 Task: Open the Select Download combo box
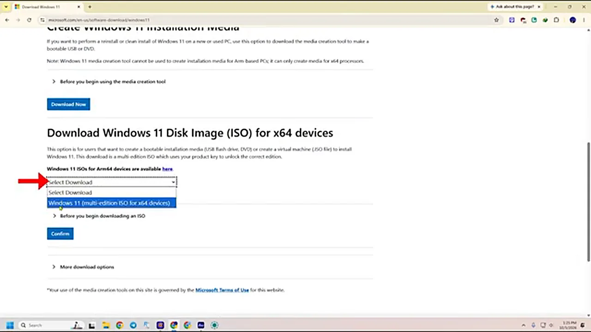click(111, 182)
